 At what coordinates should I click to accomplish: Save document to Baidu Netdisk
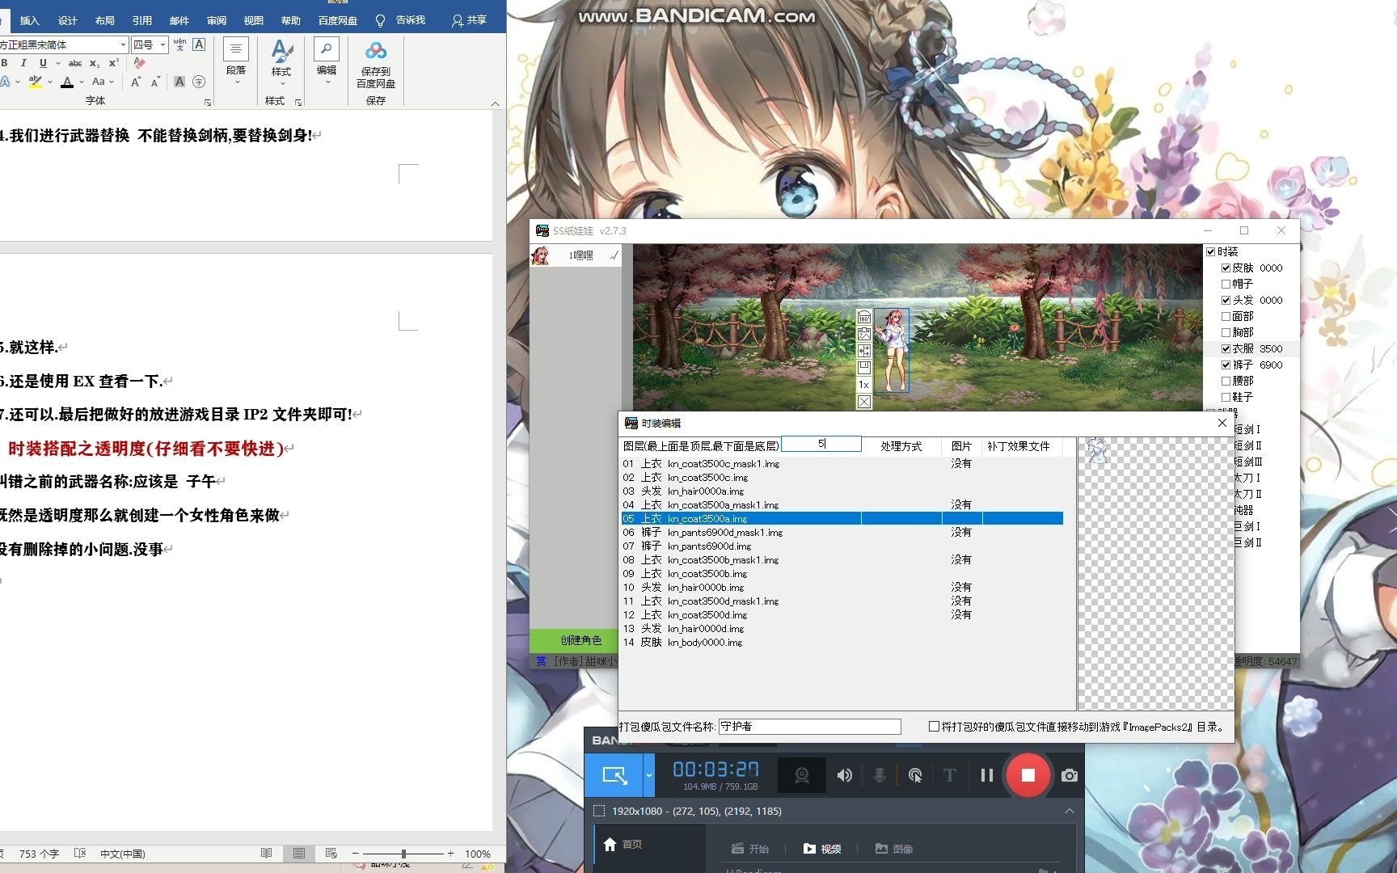(x=376, y=65)
